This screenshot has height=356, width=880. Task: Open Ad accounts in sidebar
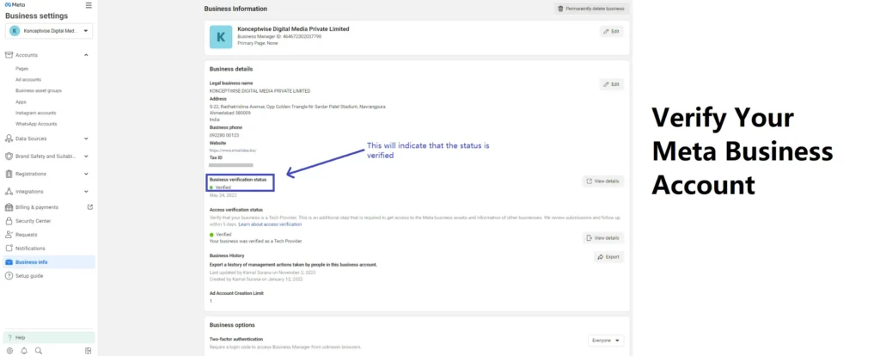(x=28, y=80)
